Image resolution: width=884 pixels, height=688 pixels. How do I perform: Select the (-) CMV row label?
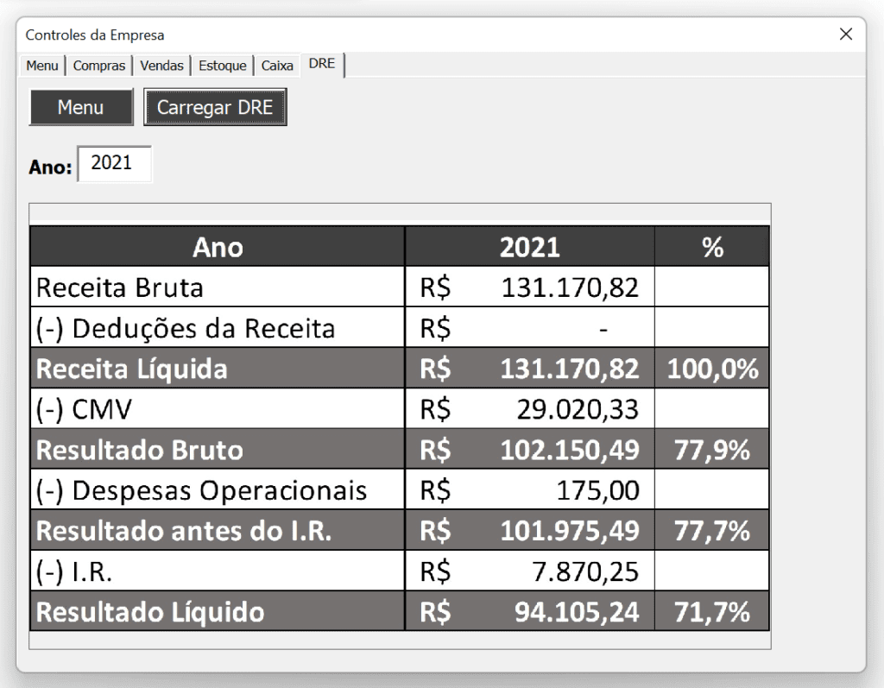(x=84, y=409)
